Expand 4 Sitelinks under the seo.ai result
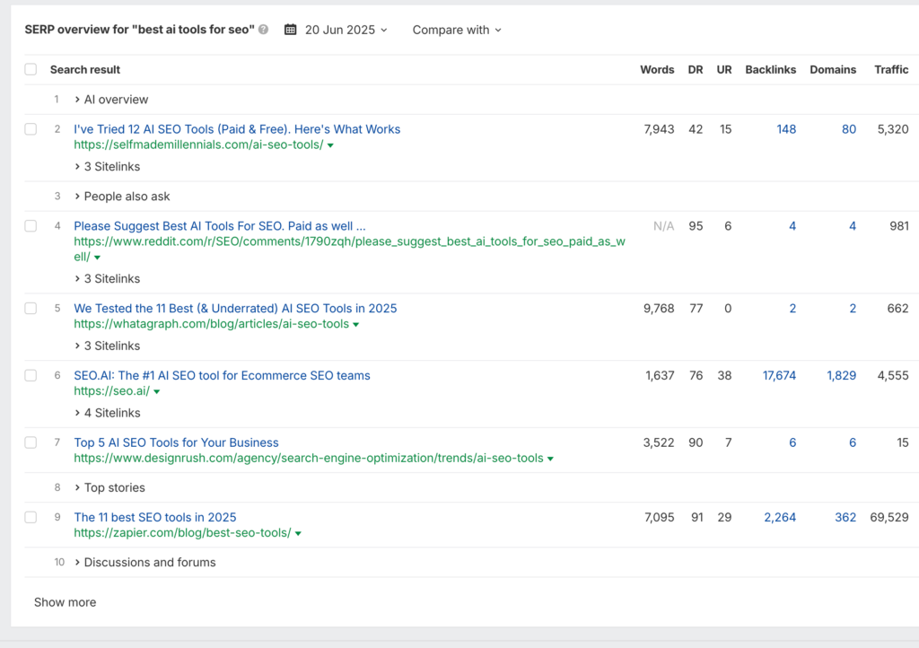This screenshot has height=648, width=919. click(x=108, y=413)
